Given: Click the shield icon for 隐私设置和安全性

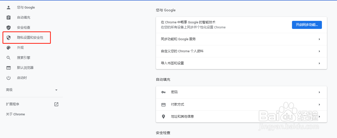Looking at the screenshot, I should coord(9,38).
